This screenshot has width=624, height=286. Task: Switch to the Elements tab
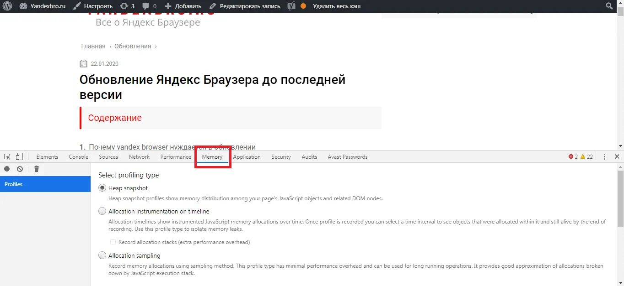(x=48, y=156)
